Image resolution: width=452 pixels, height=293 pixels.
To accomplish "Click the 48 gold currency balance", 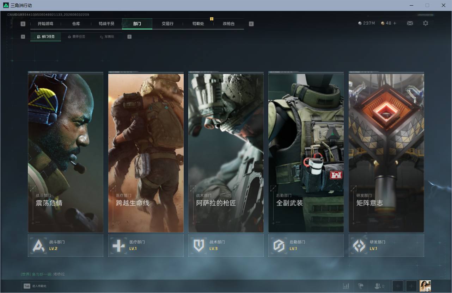I will coord(386,23).
